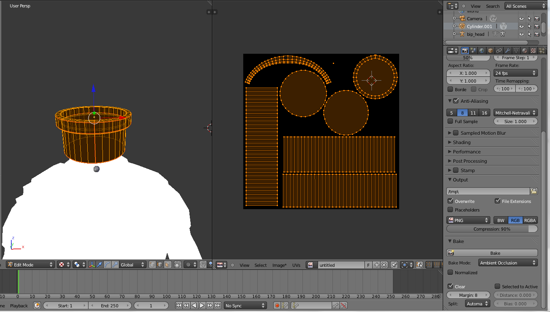Unlink the untitled image with the X
The width and height of the screenshot is (550, 312).
[x=384, y=265]
